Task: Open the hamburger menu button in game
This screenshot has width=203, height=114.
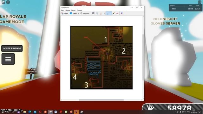Action: (8, 59)
